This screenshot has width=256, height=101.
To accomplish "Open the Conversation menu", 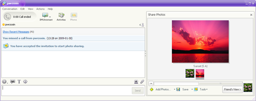I will click(10, 9).
